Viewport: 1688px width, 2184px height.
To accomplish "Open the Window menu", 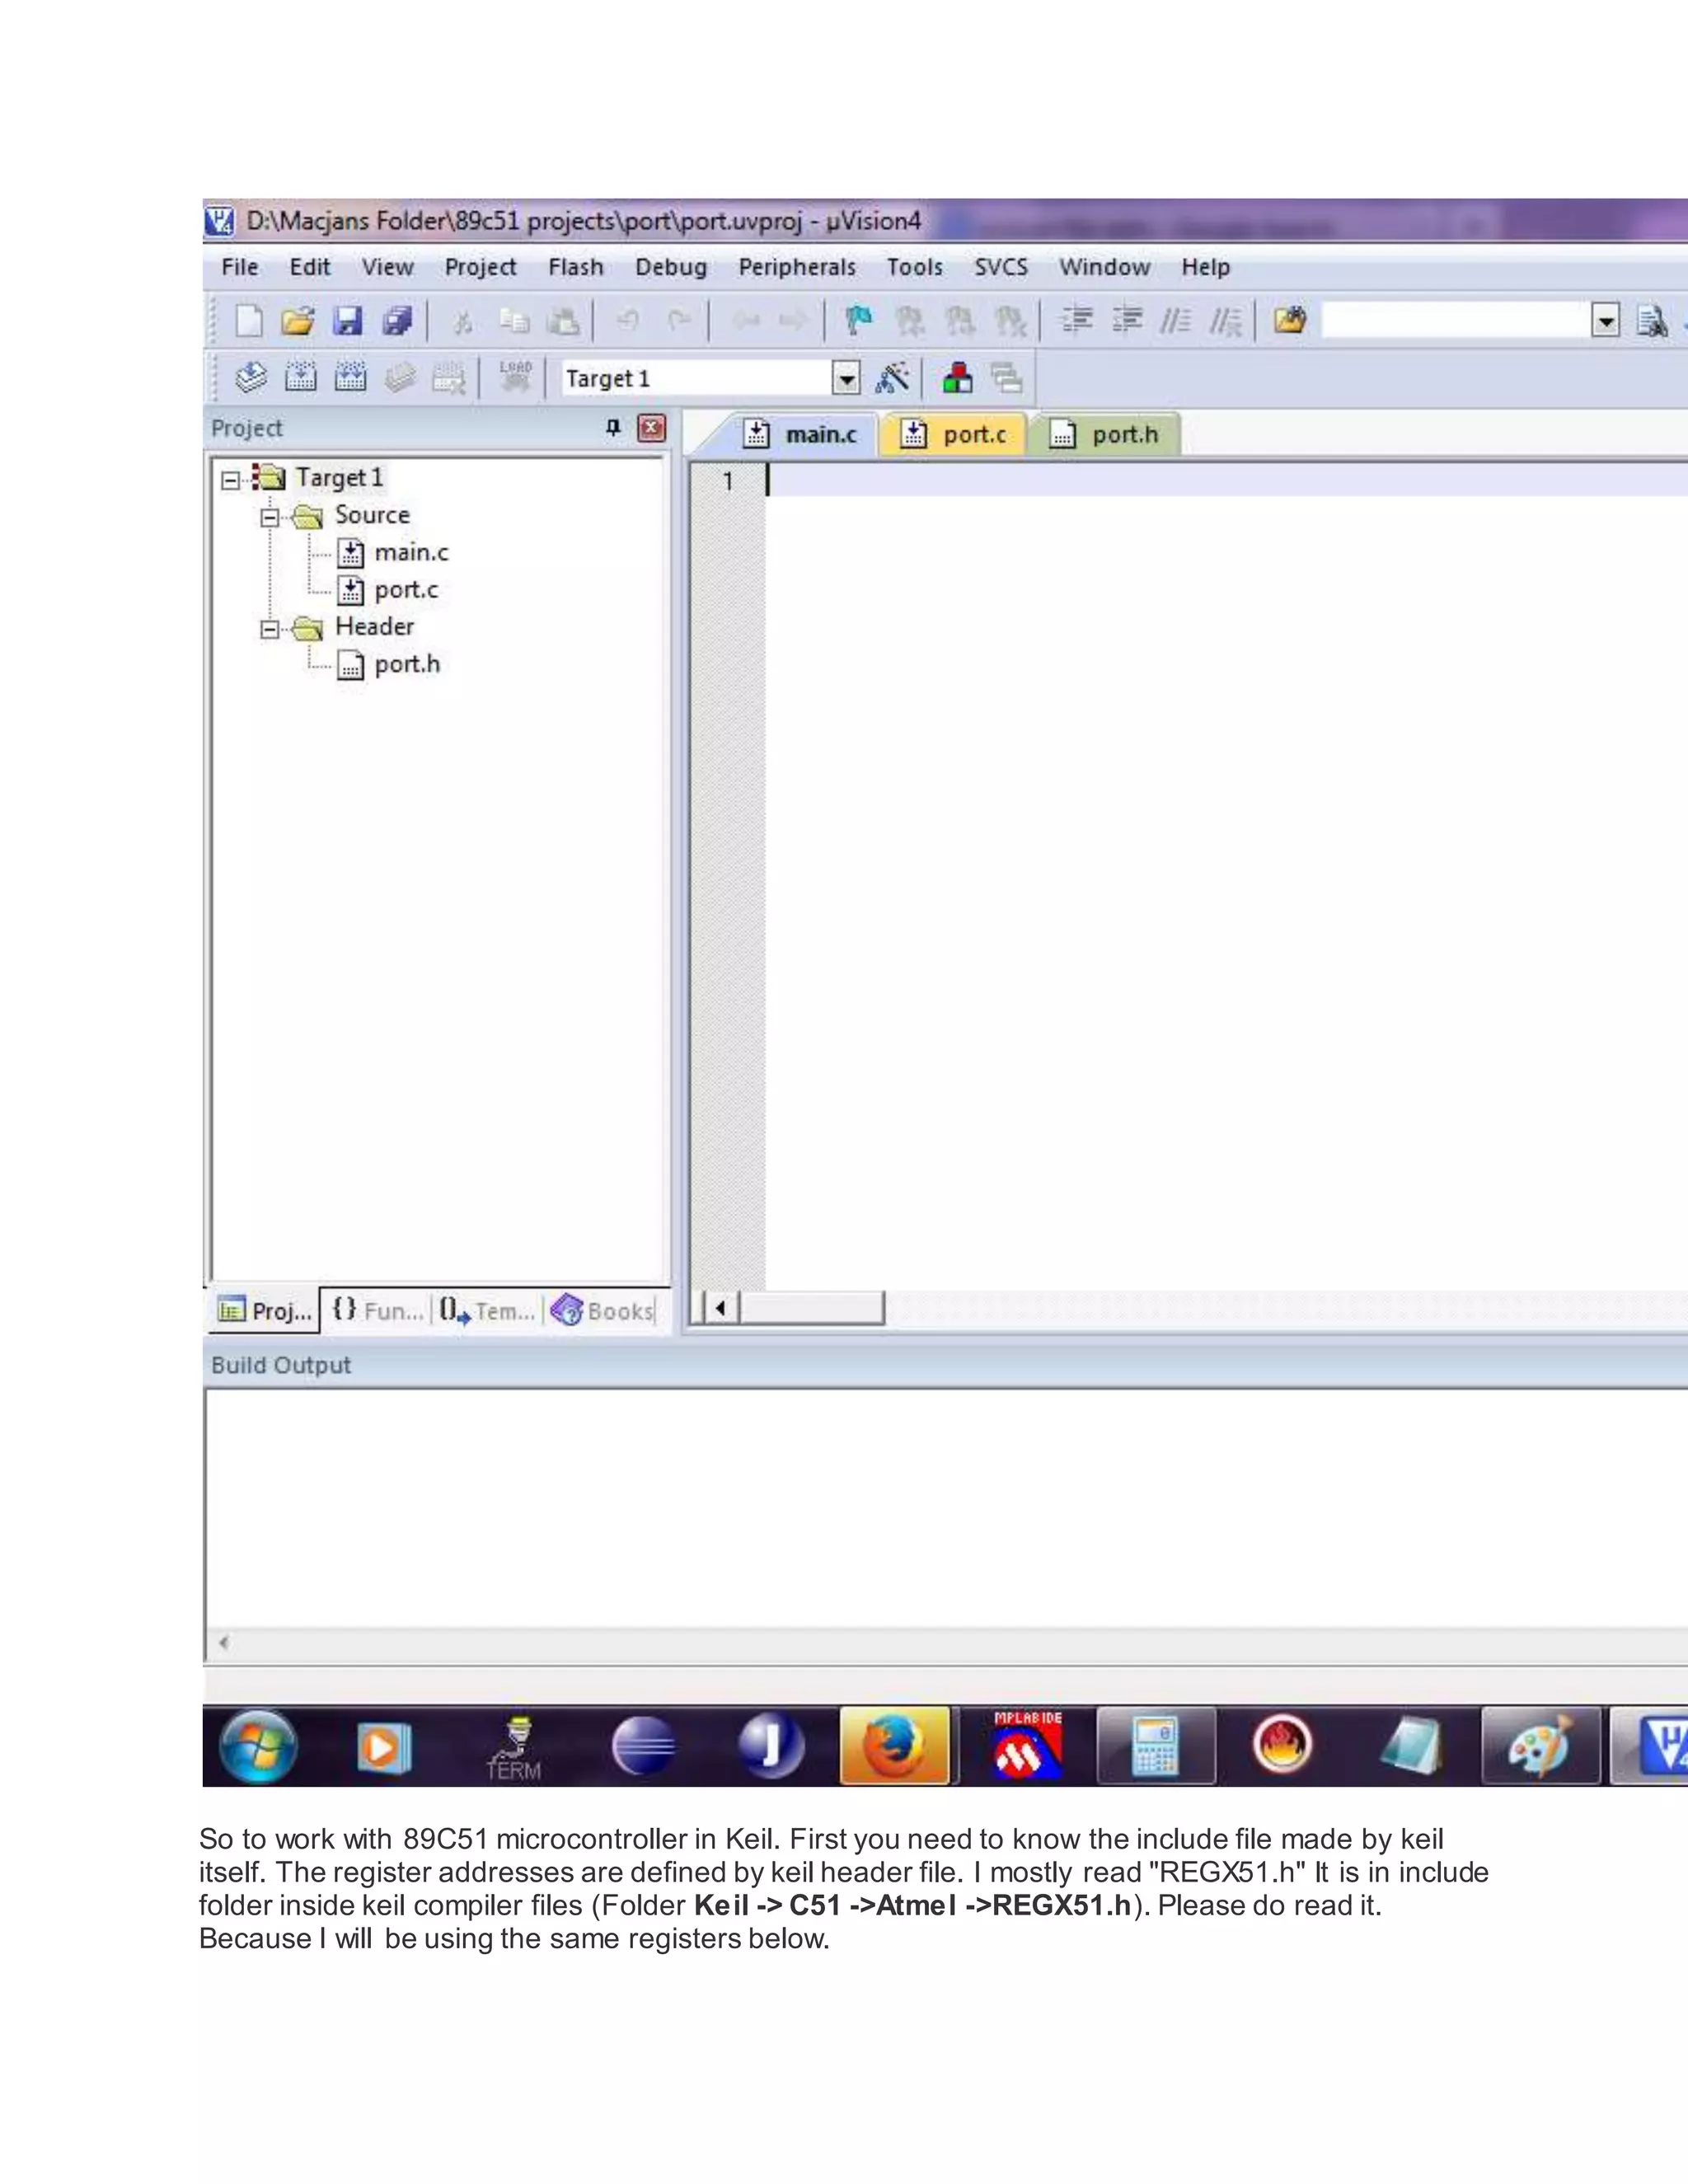I will point(1105,268).
